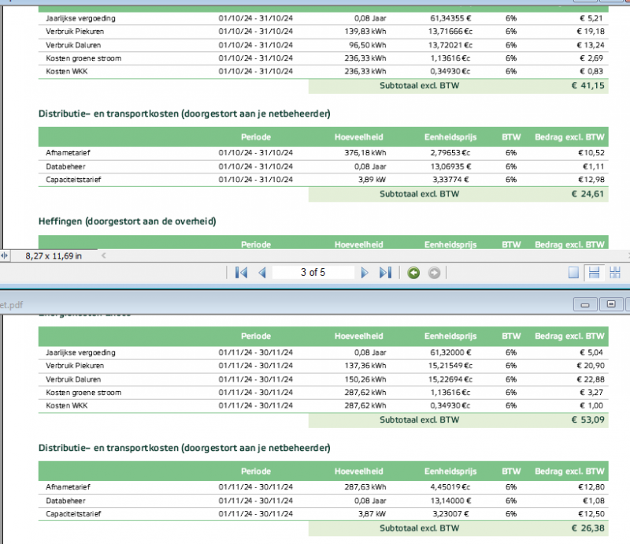
Task: Switch to single page view
Action: pyautogui.click(x=574, y=273)
